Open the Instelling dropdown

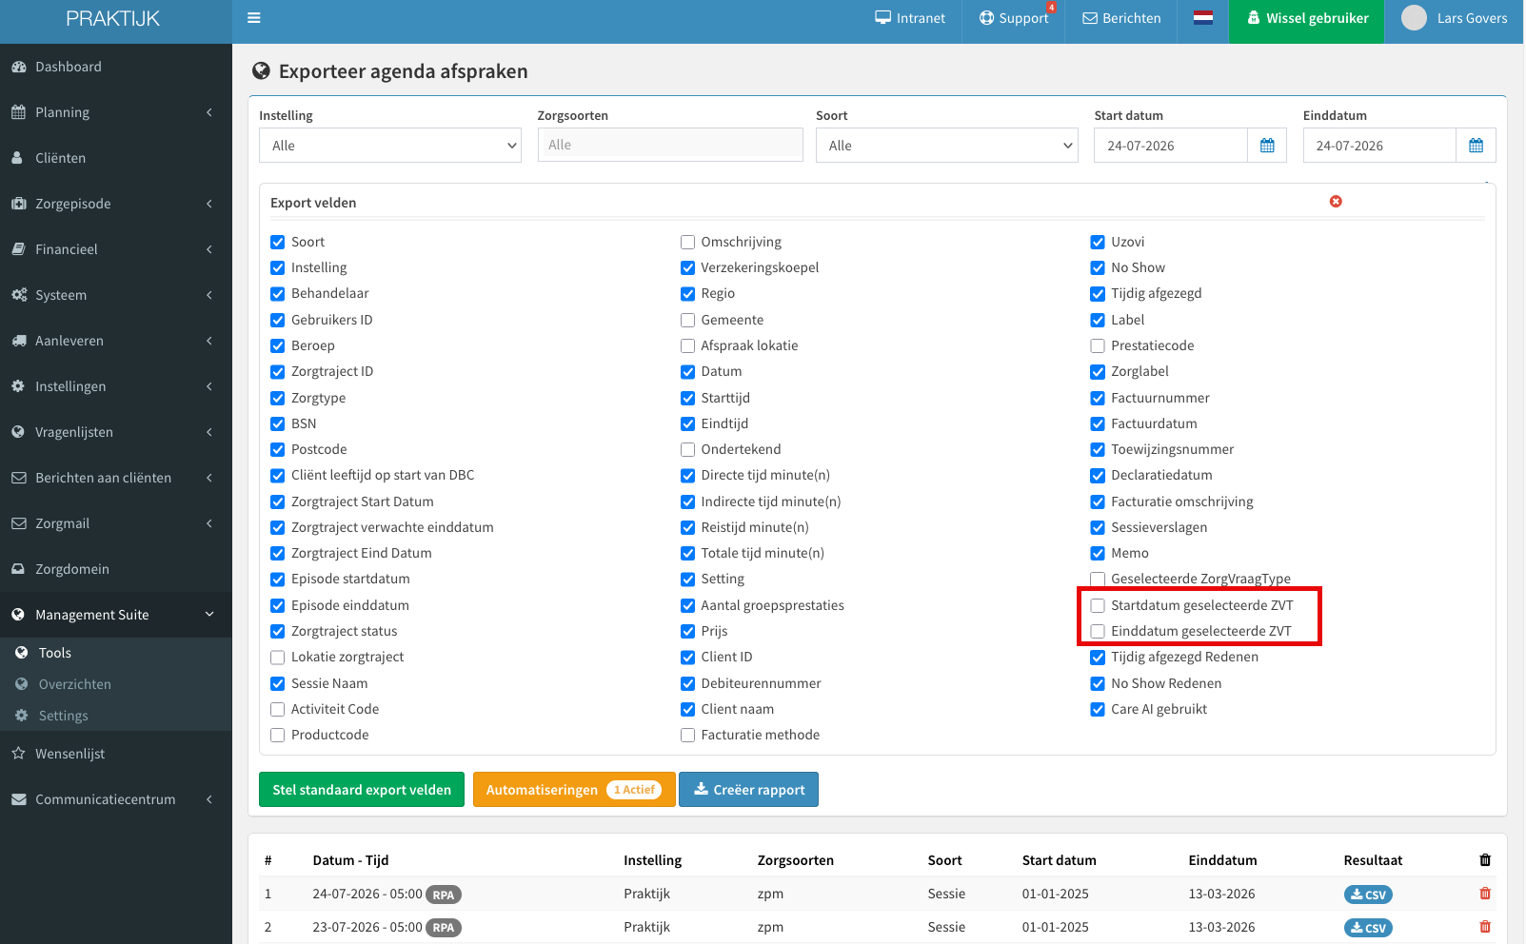[x=390, y=146]
